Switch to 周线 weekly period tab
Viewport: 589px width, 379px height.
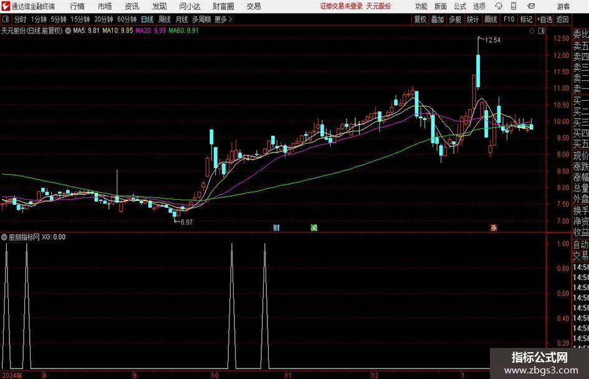click(165, 19)
